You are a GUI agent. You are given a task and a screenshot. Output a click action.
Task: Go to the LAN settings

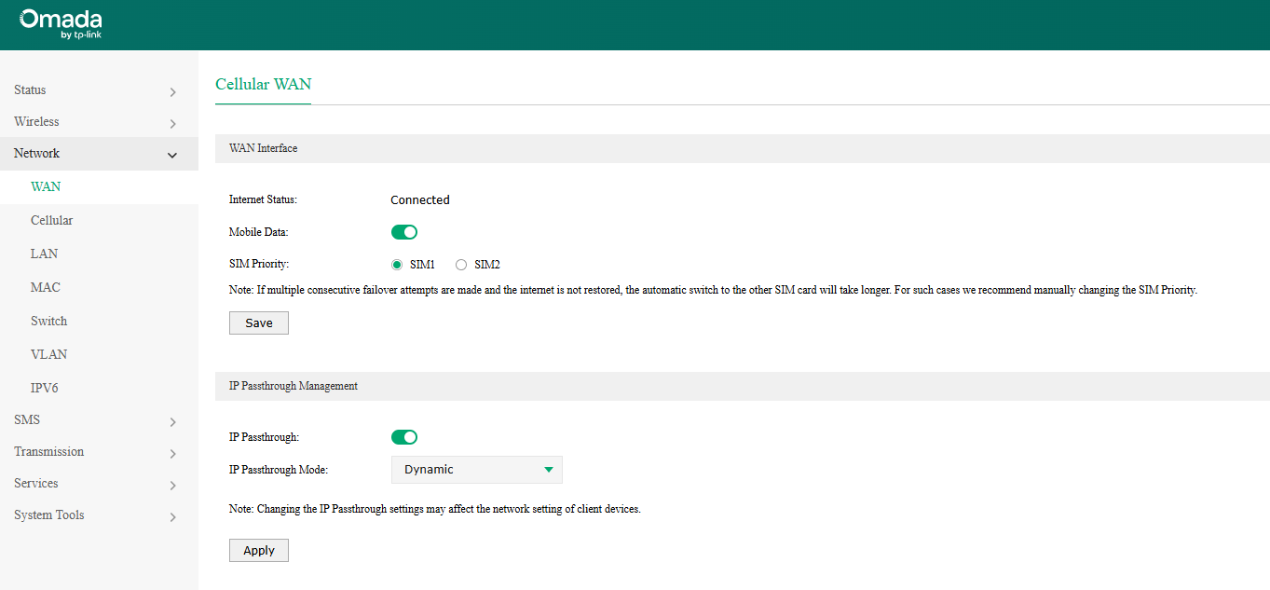pyautogui.click(x=44, y=254)
